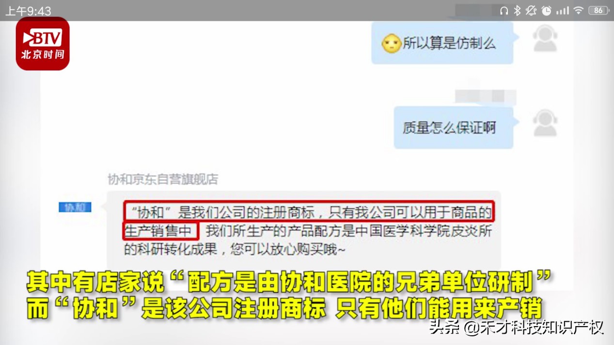The height and width of the screenshot is (345, 614).
Task: Tap the alarm clock status icon
Action: [547, 10]
